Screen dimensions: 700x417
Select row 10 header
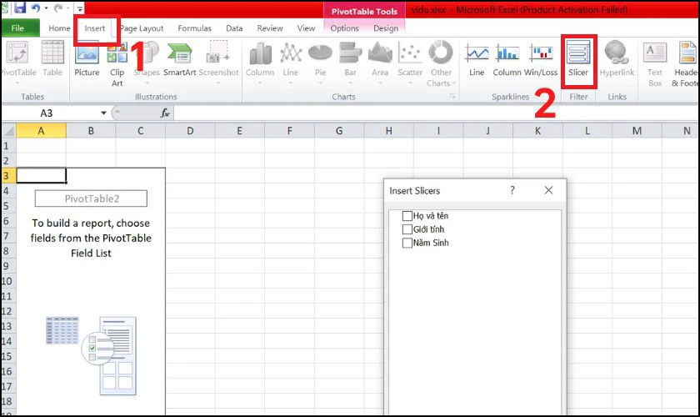pos(8,281)
